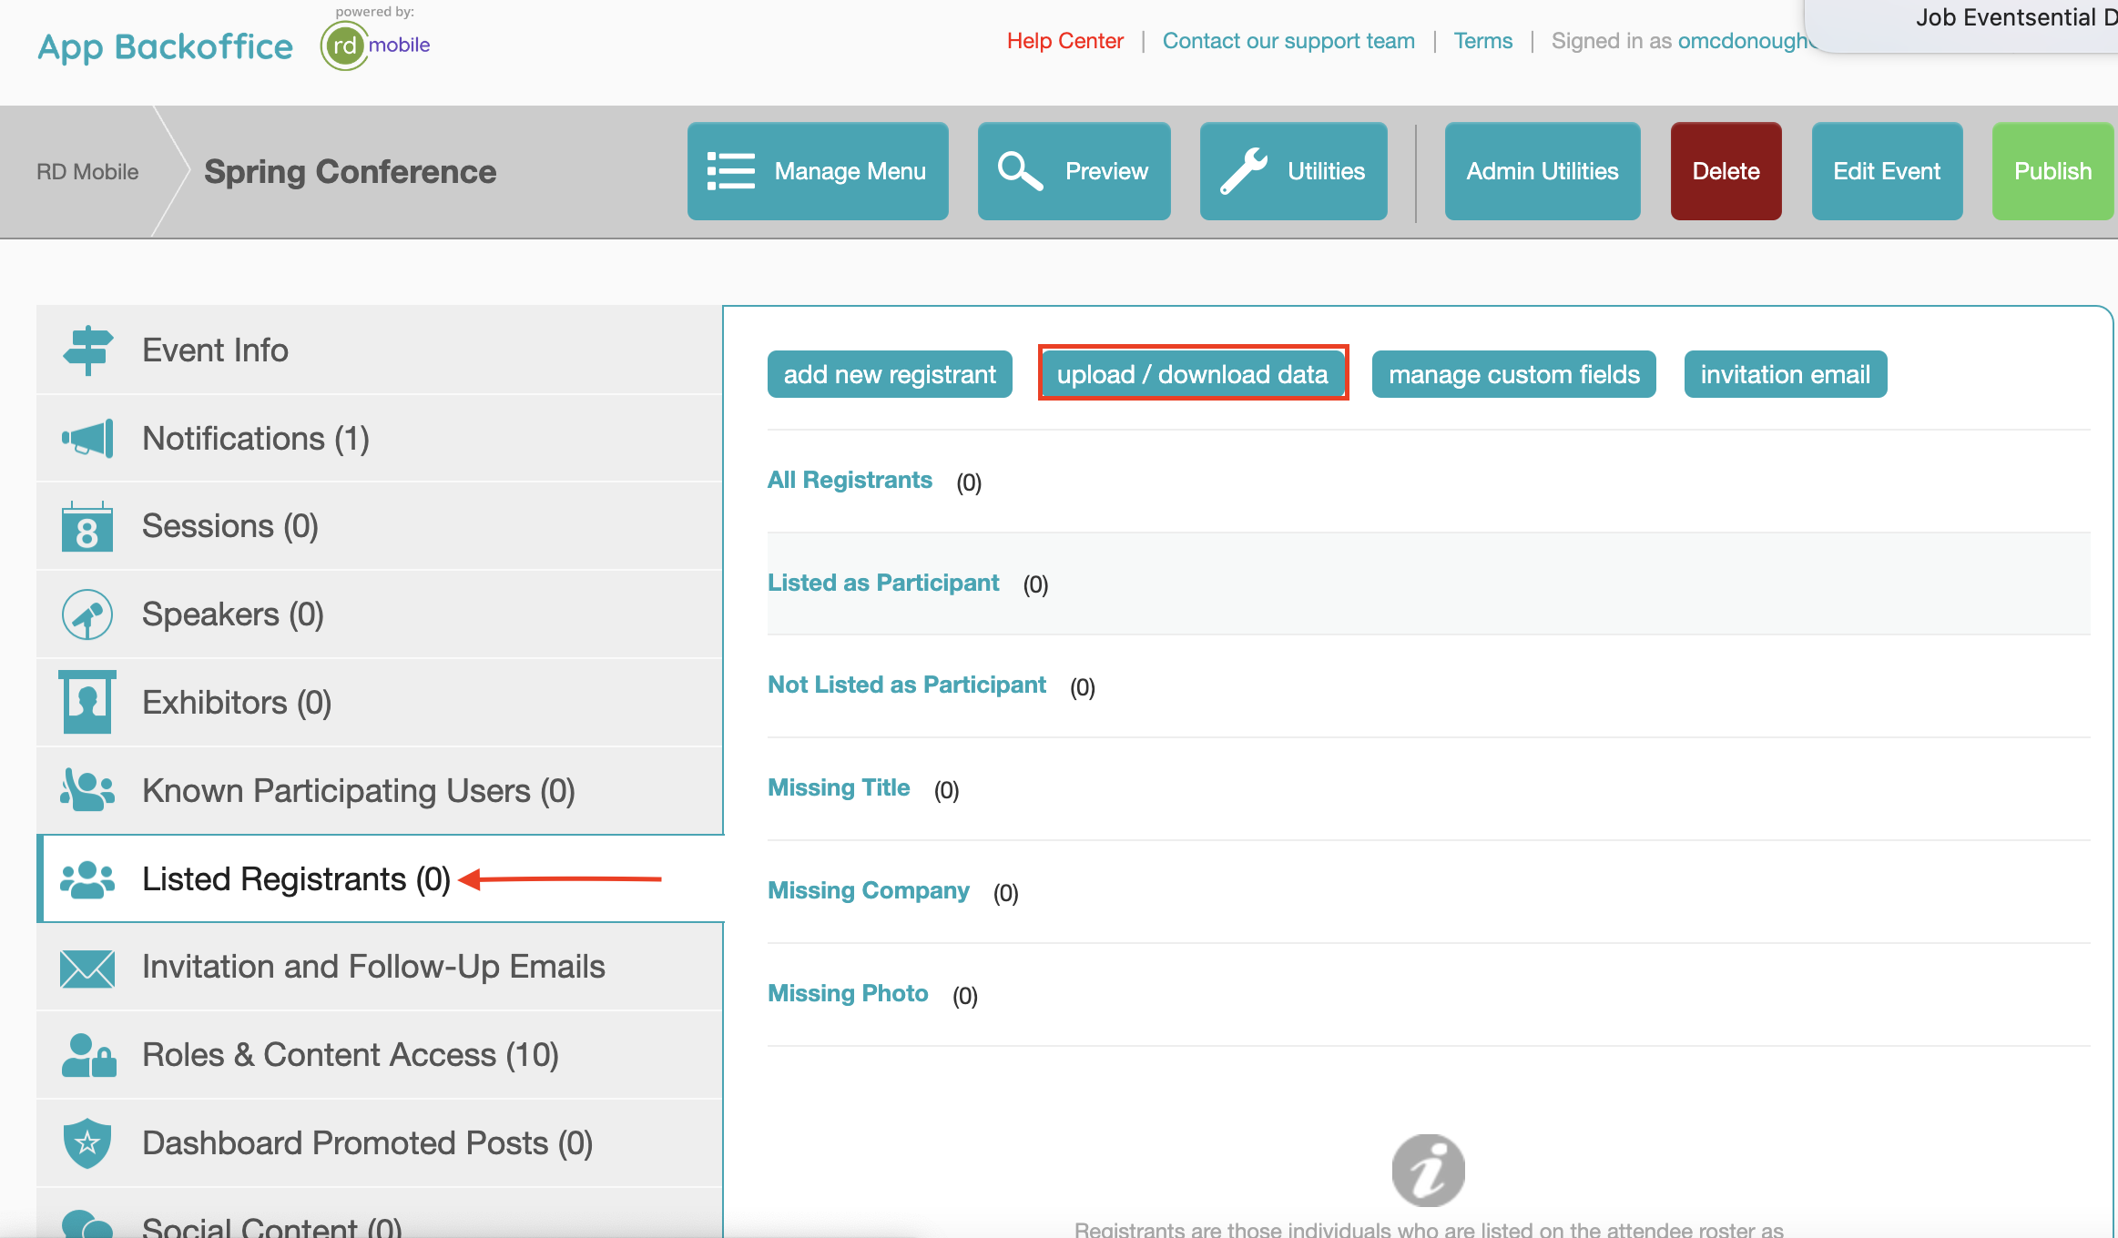Select the Listed Registrants menu item
This screenshot has width=2118, height=1238.
coord(296,879)
